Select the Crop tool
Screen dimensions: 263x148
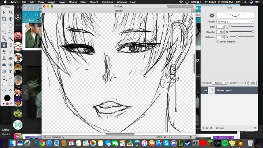pos(4,19)
